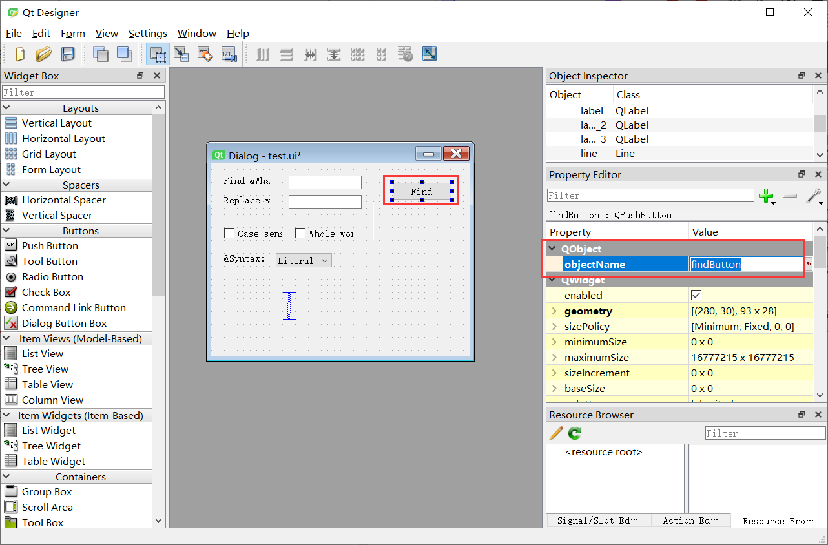Viewport: 828px width, 545px height.
Task: Select Horizontal Spacer in Widget Box
Action: click(x=64, y=200)
